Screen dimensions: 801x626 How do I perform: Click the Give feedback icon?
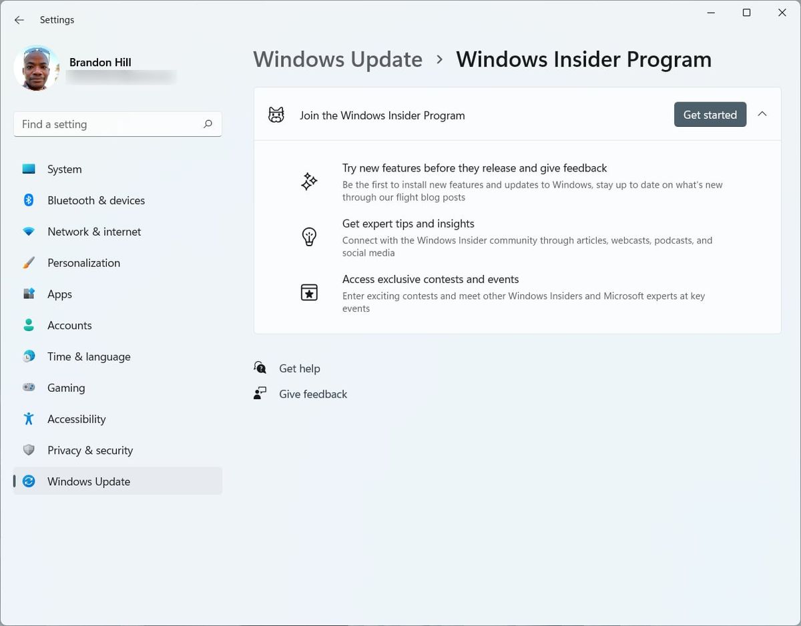260,393
